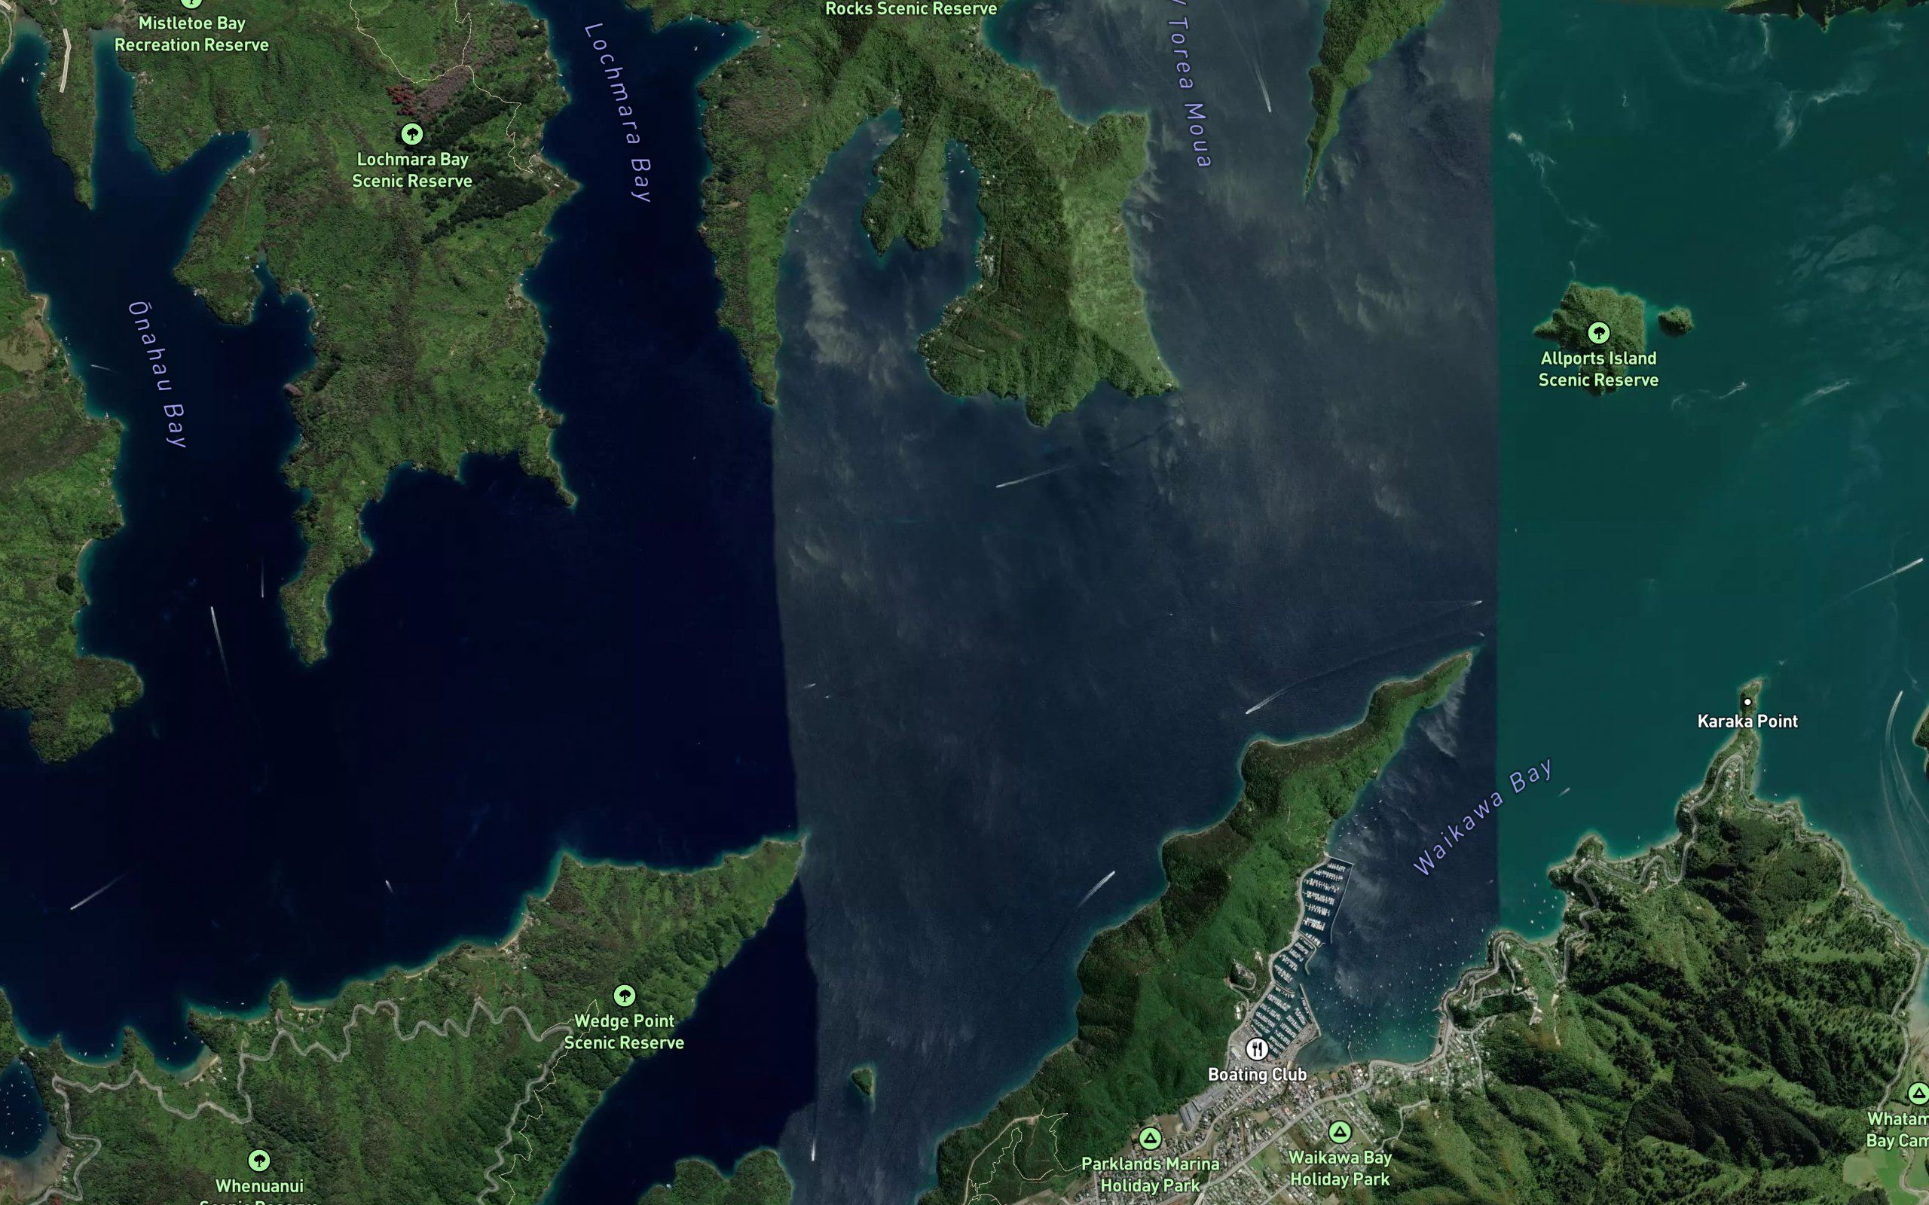Select the Parklands Marina Holiday Park campground icon
Image resolution: width=1929 pixels, height=1205 pixels.
pyautogui.click(x=1149, y=1138)
